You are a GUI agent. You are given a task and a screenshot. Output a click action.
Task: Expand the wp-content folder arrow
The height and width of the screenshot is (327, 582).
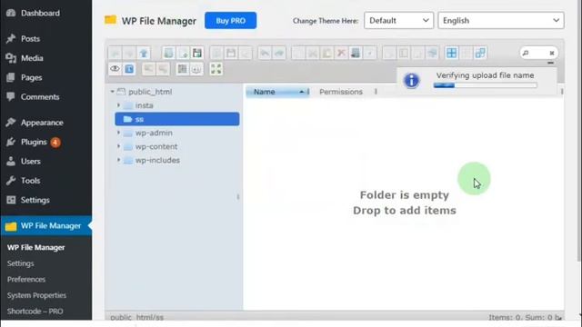(x=119, y=146)
